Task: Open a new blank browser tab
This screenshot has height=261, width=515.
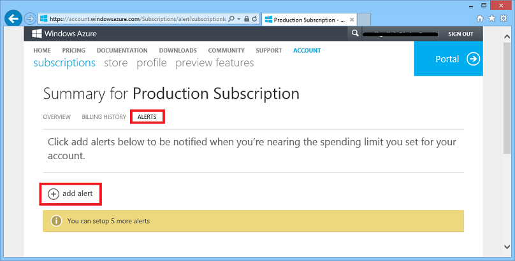Action: (x=363, y=19)
